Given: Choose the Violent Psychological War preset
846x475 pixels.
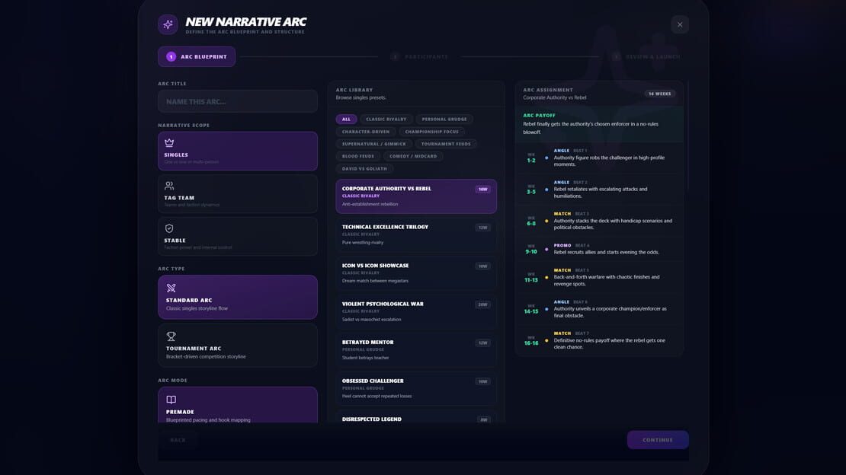Looking at the screenshot, I should (416, 311).
